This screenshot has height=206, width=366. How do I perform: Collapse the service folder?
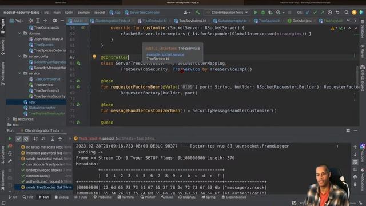pos(19,73)
